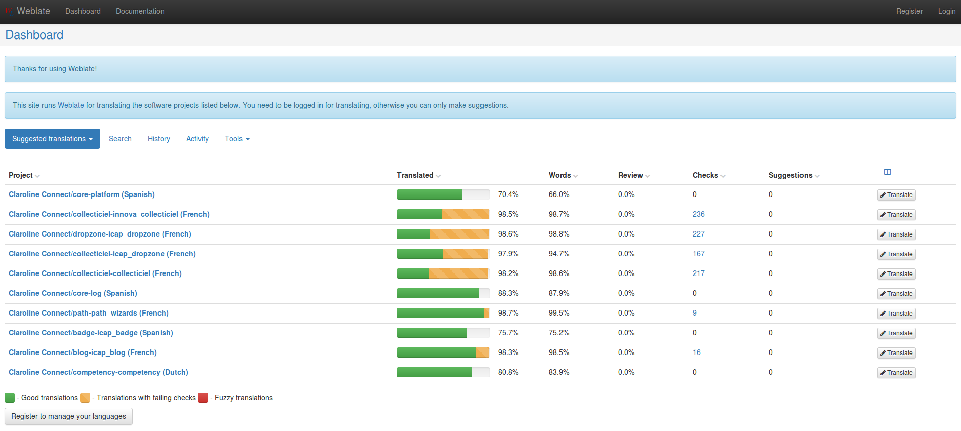The image size is (961, 431).
Task: Open competency-competency (Dutch) project link
Action: (x=98, y=372)
